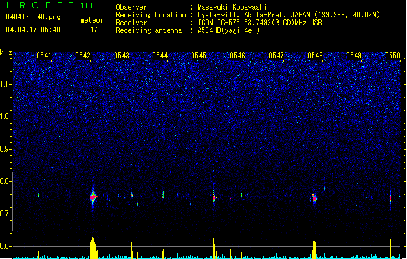
Task: Click the large meteor echo after 0542
Action: tap(93, 197)
